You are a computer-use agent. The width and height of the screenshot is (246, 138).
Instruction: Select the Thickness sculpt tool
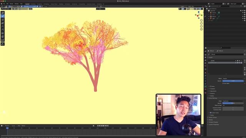point(3,16)
